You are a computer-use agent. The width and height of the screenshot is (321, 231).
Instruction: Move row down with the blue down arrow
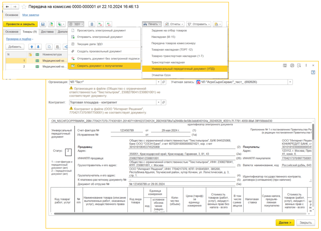[38, 47]
